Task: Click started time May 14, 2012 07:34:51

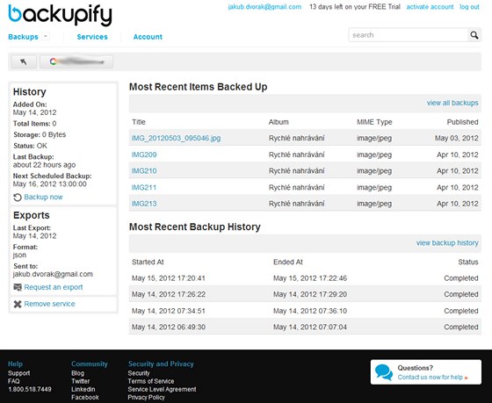Action: coord(169,311)
